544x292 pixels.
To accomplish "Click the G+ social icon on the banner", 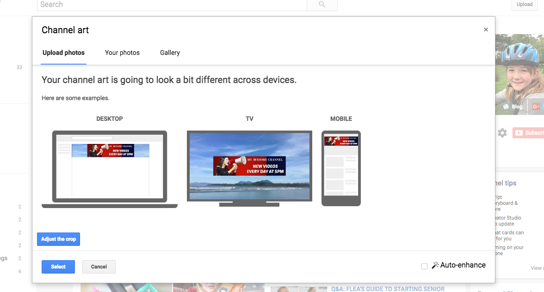I will click(x=536, y=106).
